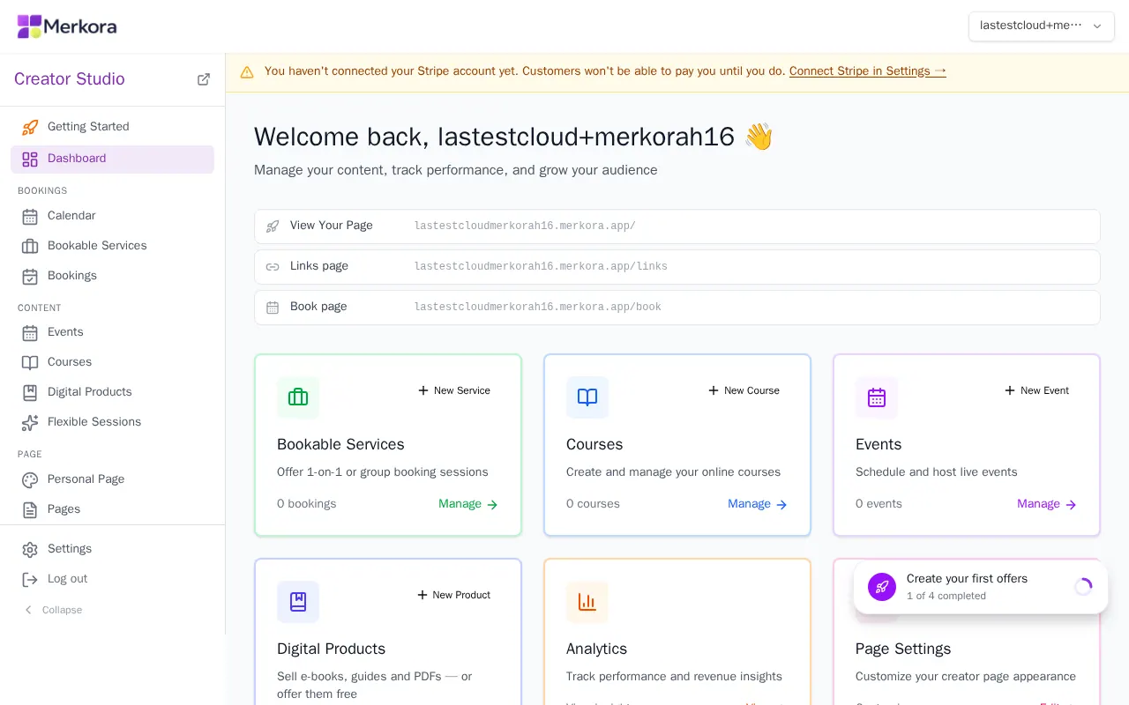Collapse the sidebar
This screenshot has width=1129, height=705.
pos(53,610)
